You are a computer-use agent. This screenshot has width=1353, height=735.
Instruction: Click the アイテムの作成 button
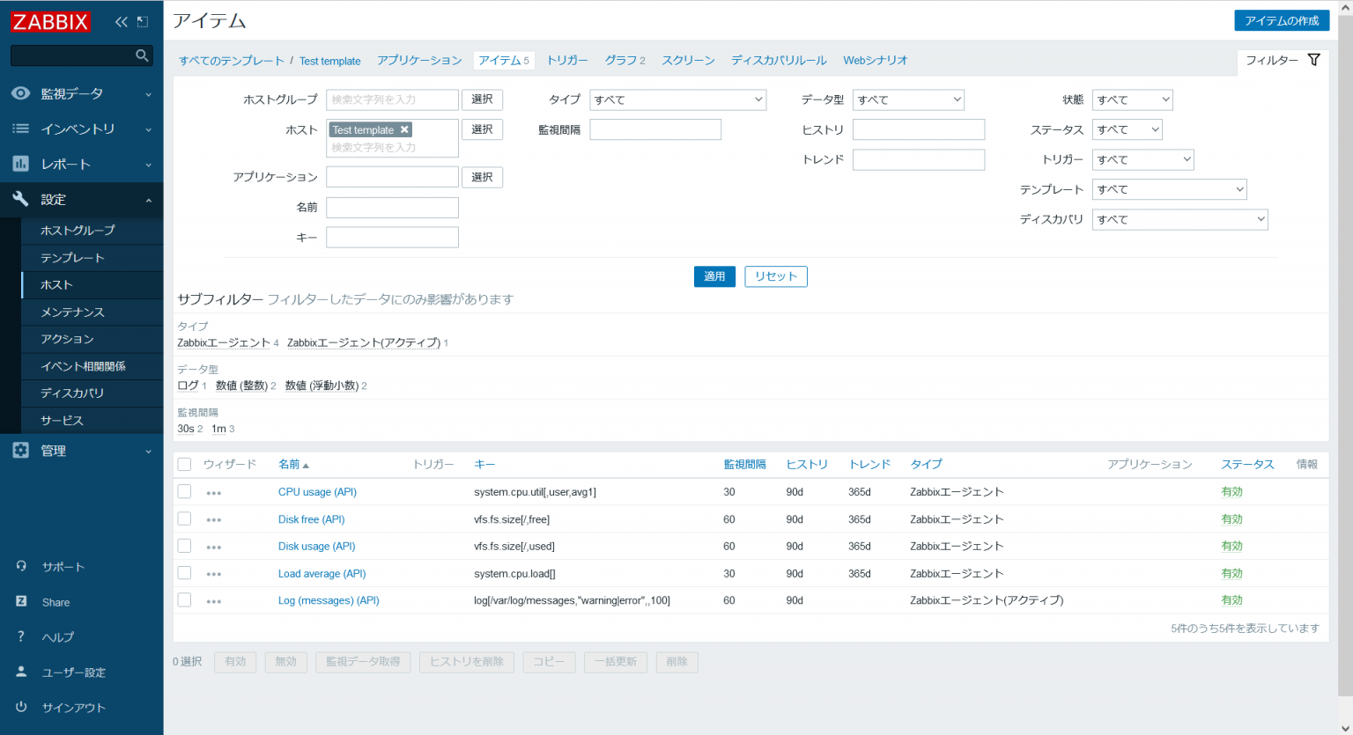click(x=1282, y=19)
